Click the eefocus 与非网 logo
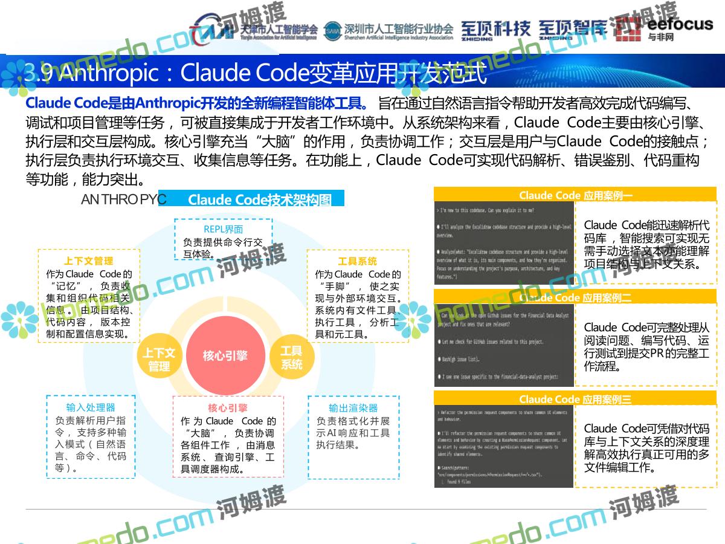 tap(665, 29)
